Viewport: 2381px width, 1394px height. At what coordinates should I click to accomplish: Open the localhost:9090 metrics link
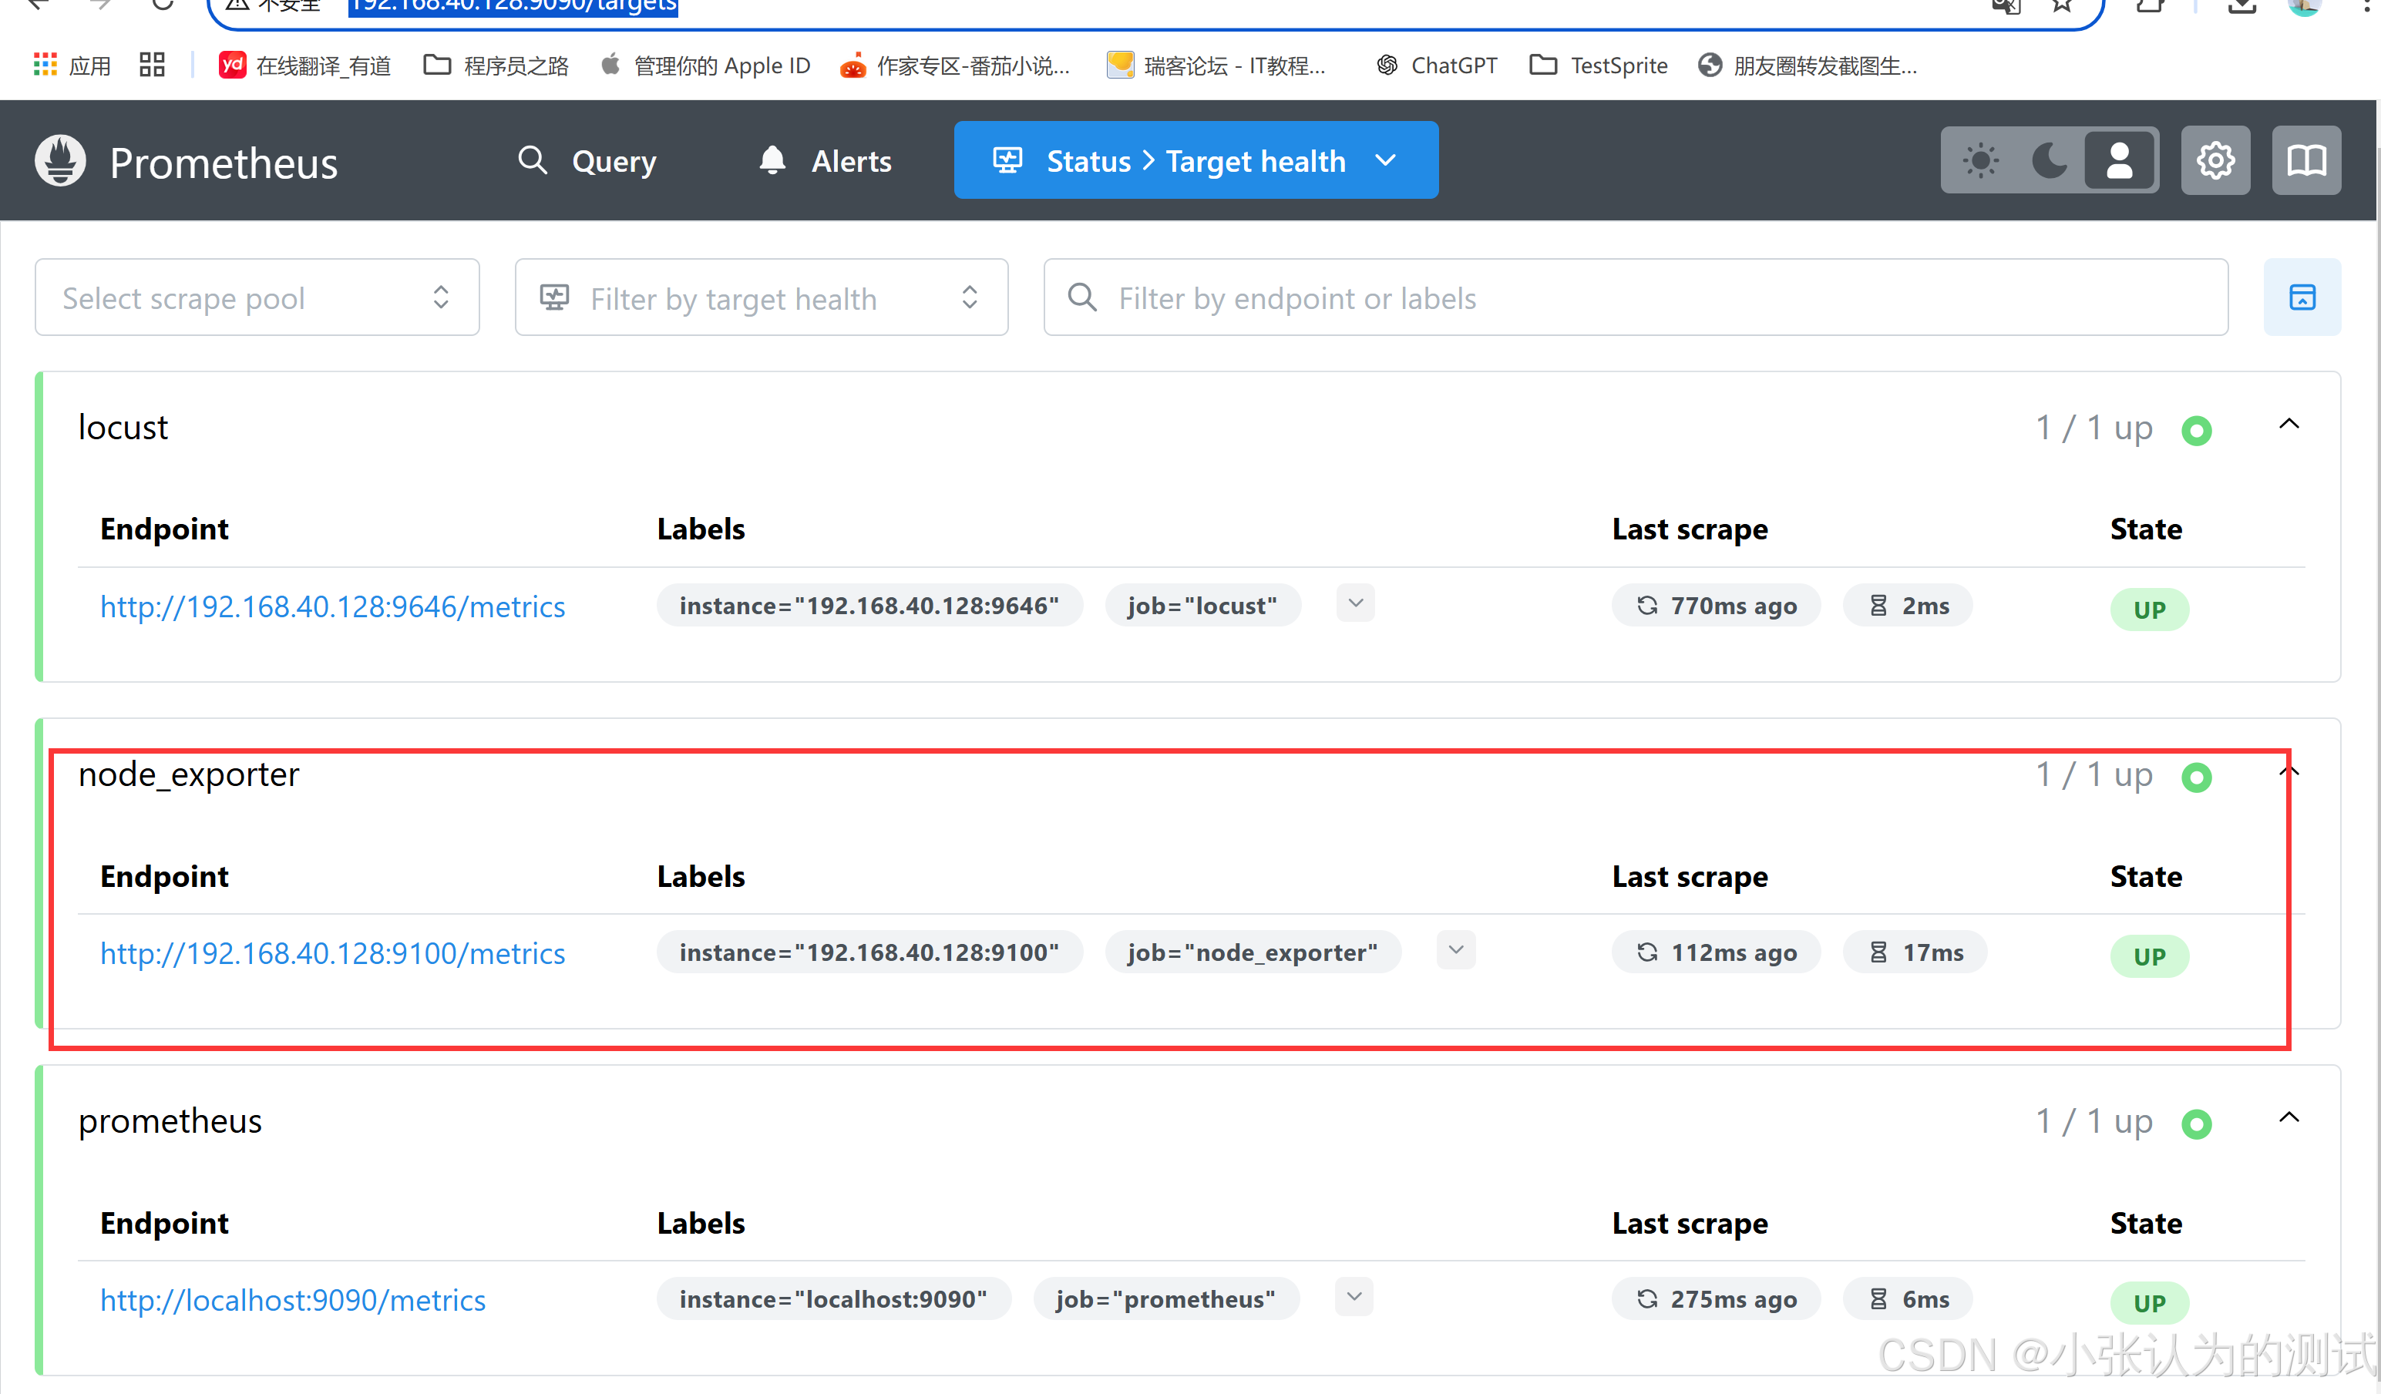click(x=293, y=1299)
